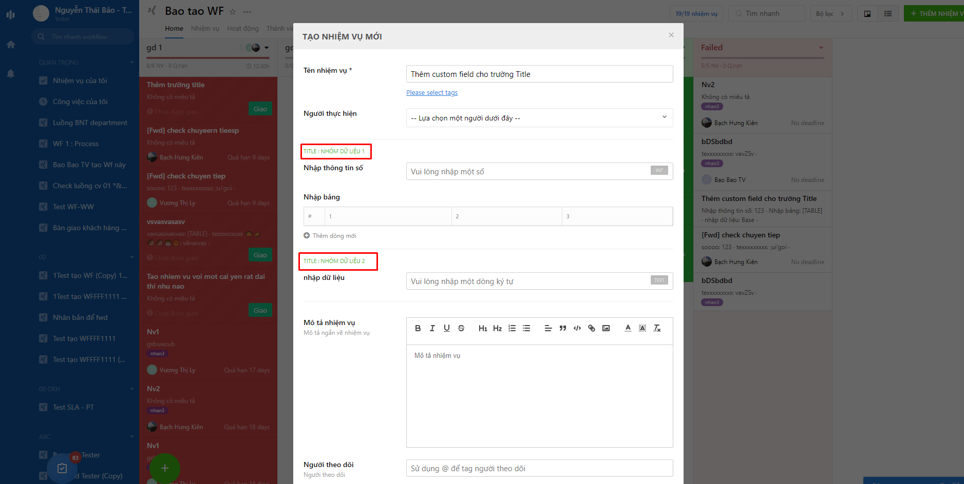Switch to the Nhiệm vụ tab

coord(205,29)
